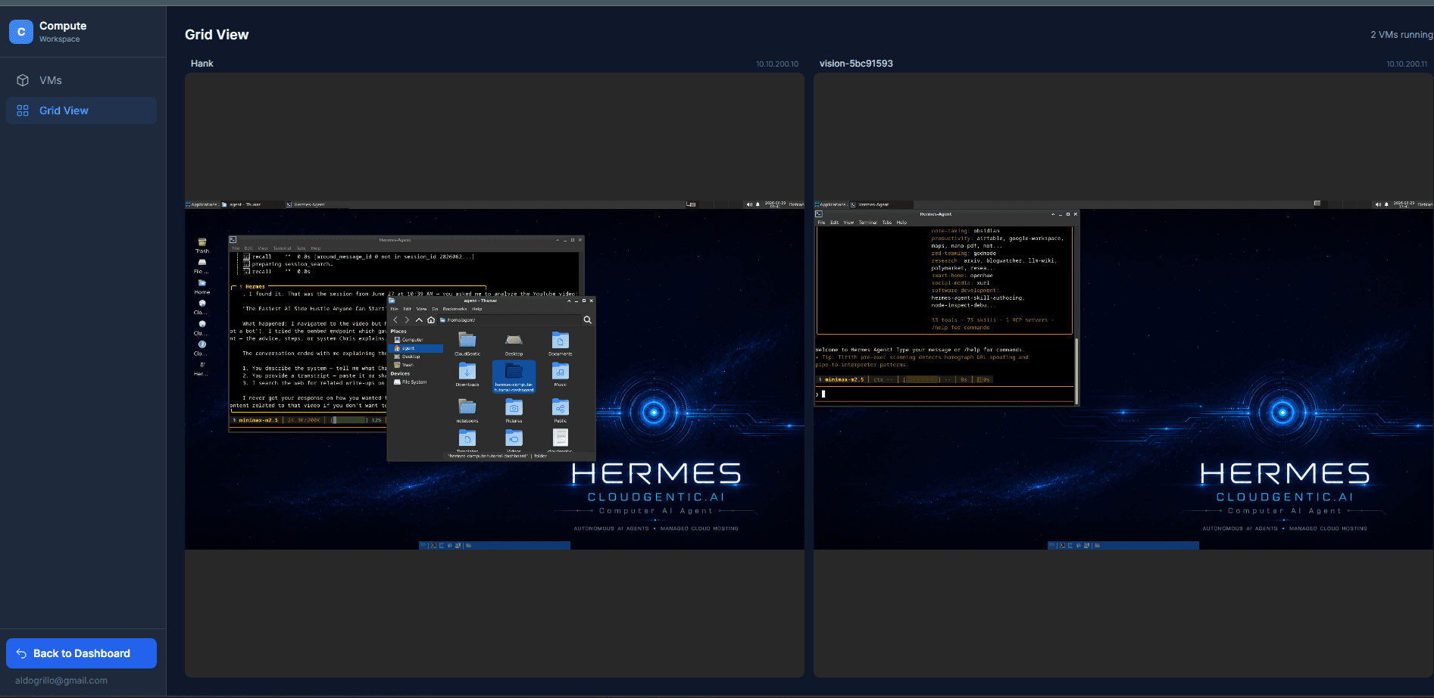Open Thunar Go menu
Image resolution: width=1434 pixels, height=698 pixels.
[x=435, y=309]
